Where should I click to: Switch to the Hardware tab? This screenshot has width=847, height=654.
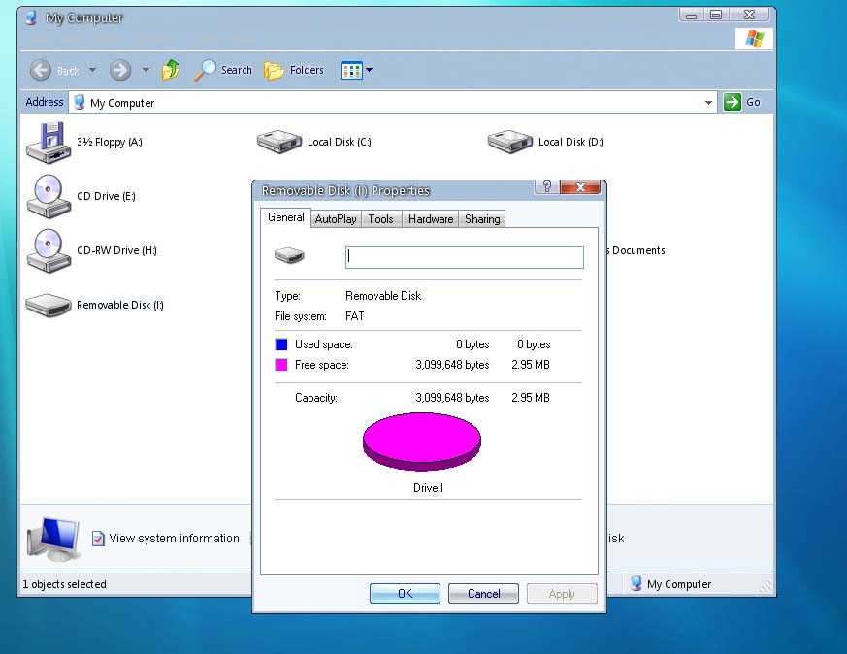point(431,218)
